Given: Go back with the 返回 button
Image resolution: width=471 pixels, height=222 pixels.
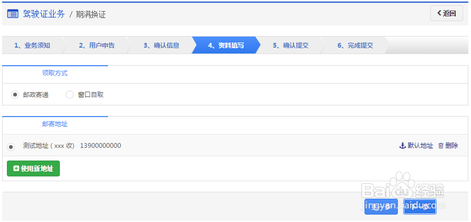Looking at the screenshot, I should (x=447, y=13).
